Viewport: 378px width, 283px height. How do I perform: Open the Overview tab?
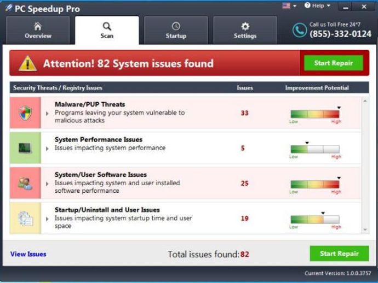click(38, 30)
